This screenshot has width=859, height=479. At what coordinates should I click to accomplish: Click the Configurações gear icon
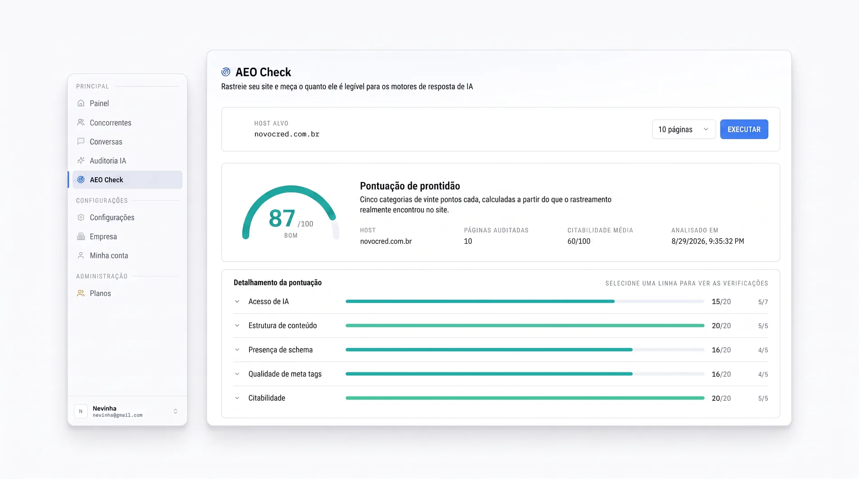coord(81,217)
